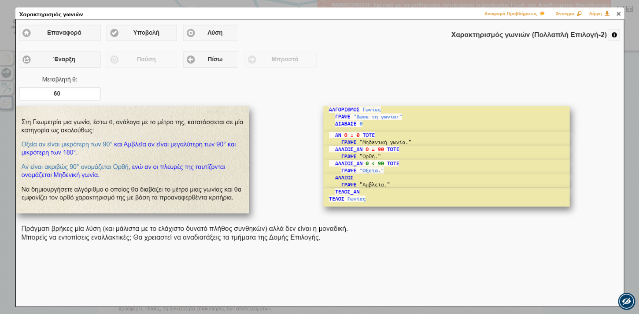Select the 'ΑΛΛΙΩΣ_ΑΝ θ = 90 ΤΟΤΕ' block
639x314 pixels.
coord(367,149)
